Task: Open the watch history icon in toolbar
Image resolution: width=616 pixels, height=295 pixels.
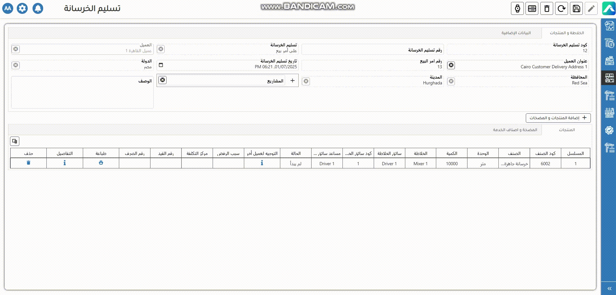Action: click(x=517, y=9)
